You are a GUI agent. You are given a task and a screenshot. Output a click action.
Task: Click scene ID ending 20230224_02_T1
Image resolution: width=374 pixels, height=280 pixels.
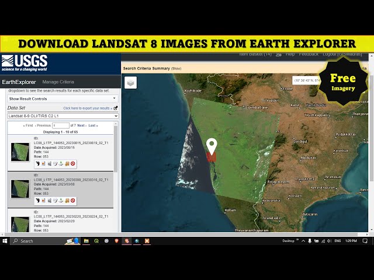click(x=71, y=216)
